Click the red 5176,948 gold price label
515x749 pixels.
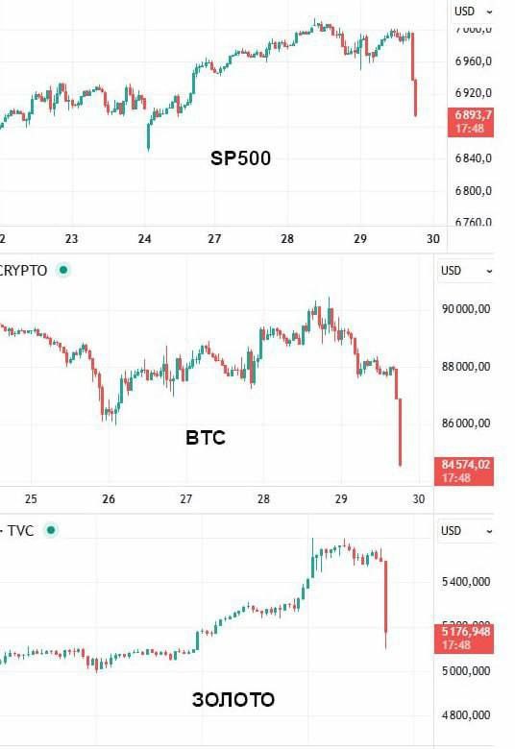[x=464, y=639]
